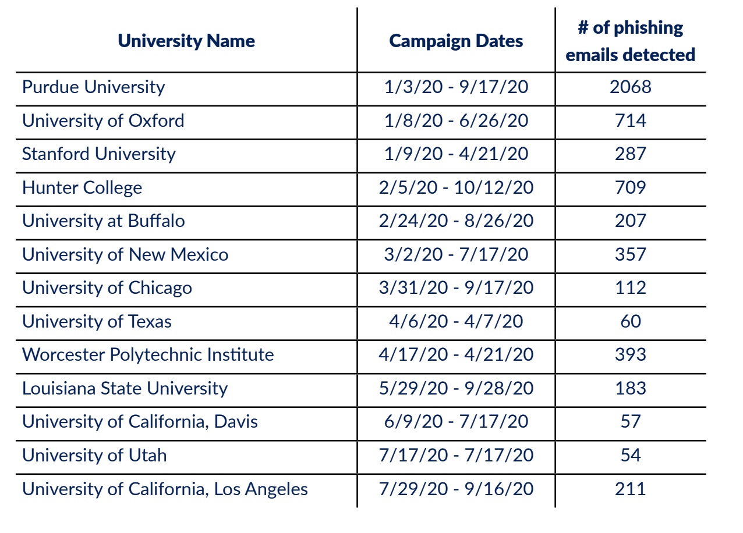Click University of California, Los Angeles name
Viewport: 743px width, 533px height.
(x=165, y=489)
